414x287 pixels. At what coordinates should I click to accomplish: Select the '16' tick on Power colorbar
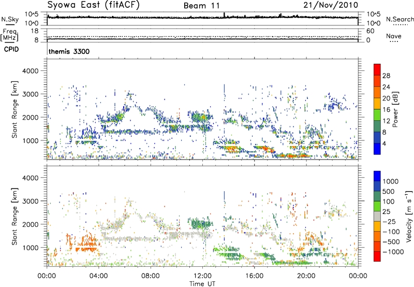click(x=386, y=110)
